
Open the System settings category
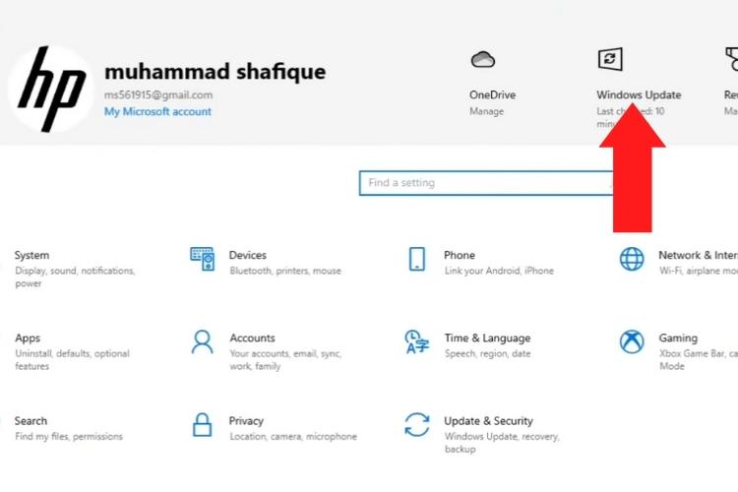pos(75,269)
